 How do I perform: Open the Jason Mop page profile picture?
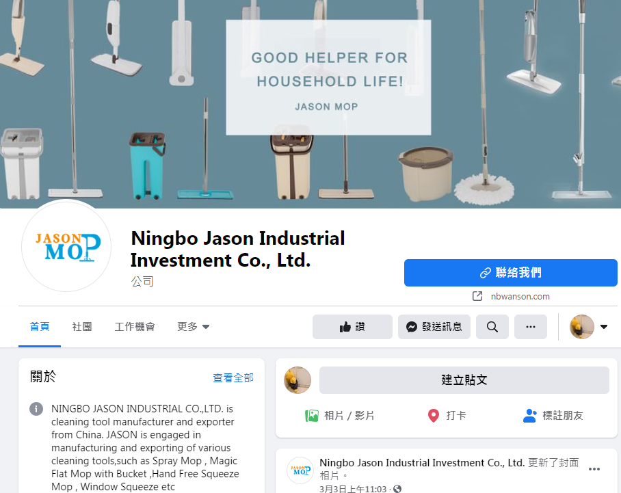click(66, 246)
